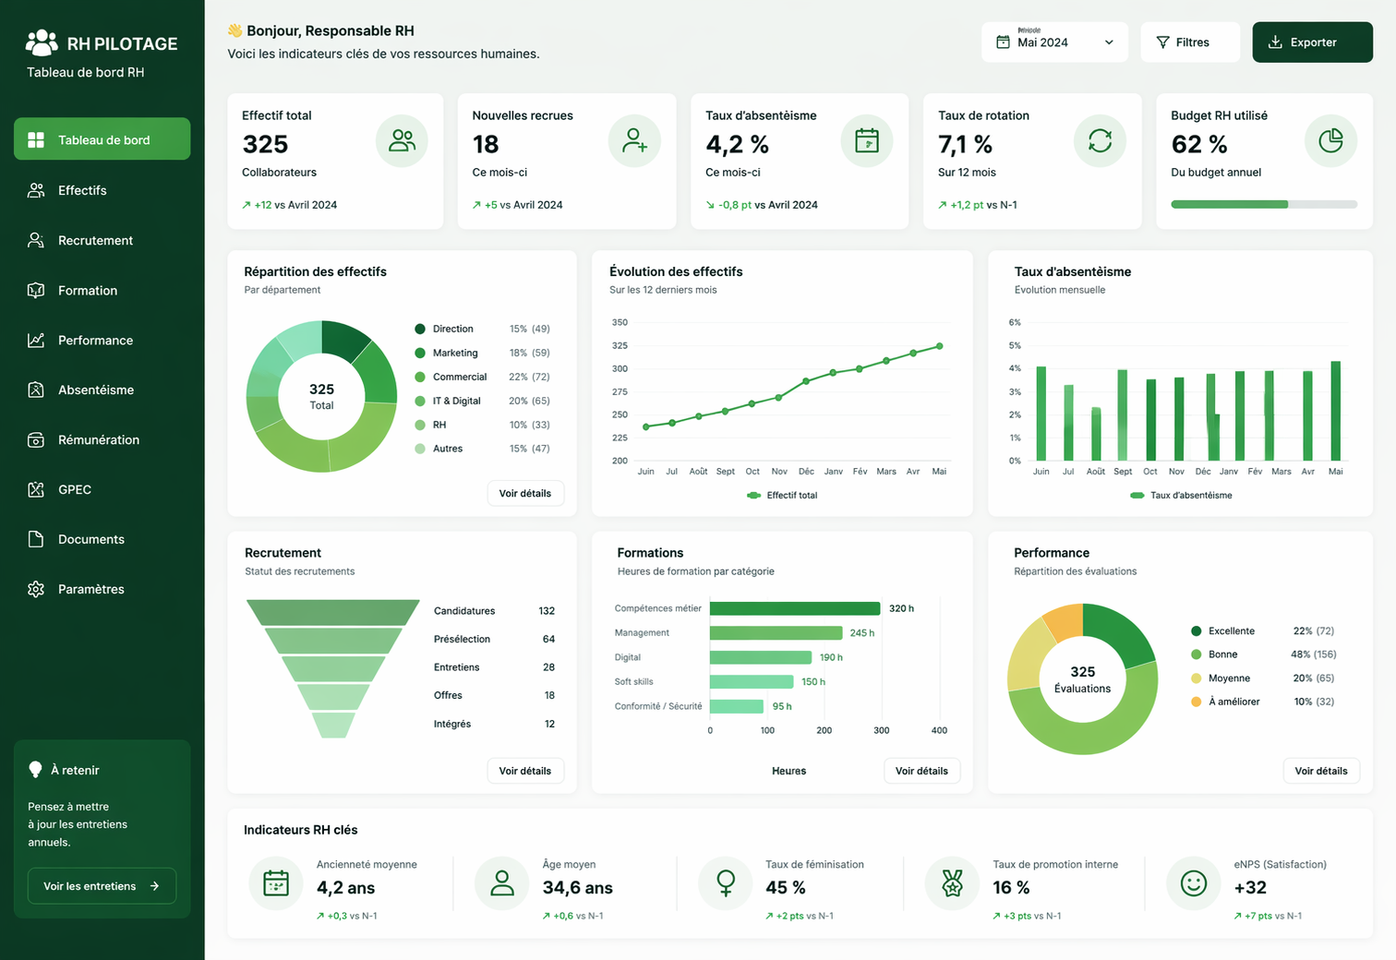The image size is (1396, 960).
Task: Click the Effectif total collaborators icon
Action: click(x=402, y=140)
